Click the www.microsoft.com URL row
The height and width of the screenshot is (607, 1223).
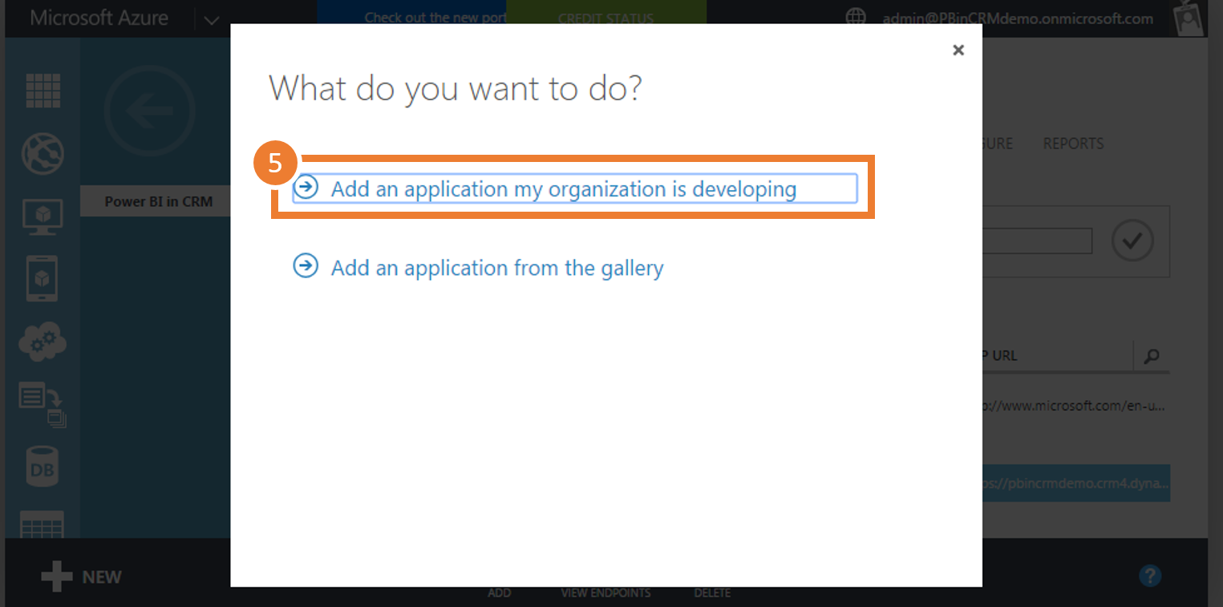(1075, 406)
